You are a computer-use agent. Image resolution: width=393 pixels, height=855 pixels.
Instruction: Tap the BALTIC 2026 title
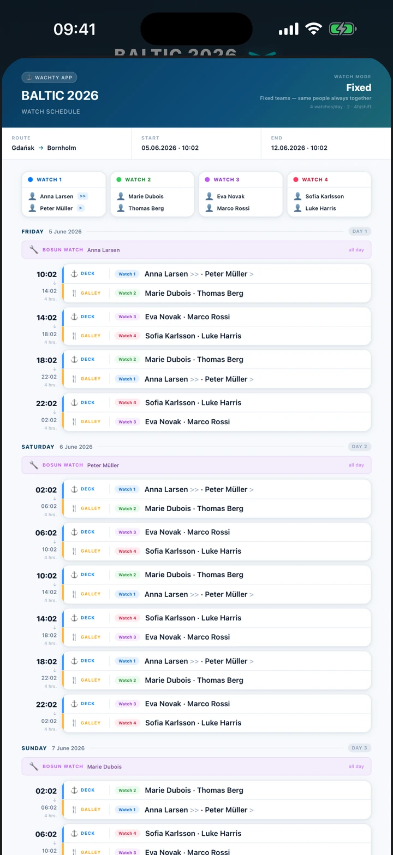(x=60, y=96)
